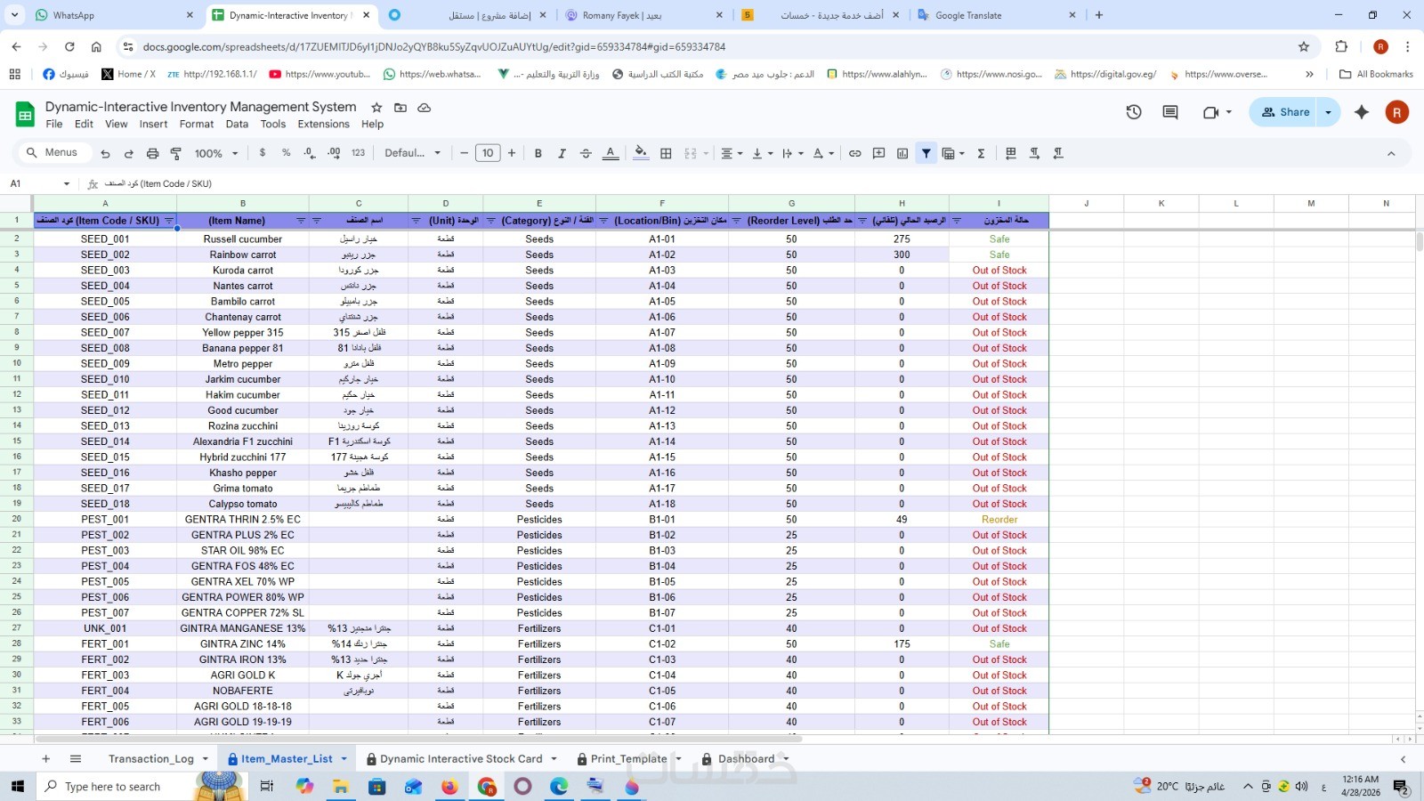Switch to the Dashboard sheet tab
This screenshot has height=801, width=1424.
tap(746, 759)
